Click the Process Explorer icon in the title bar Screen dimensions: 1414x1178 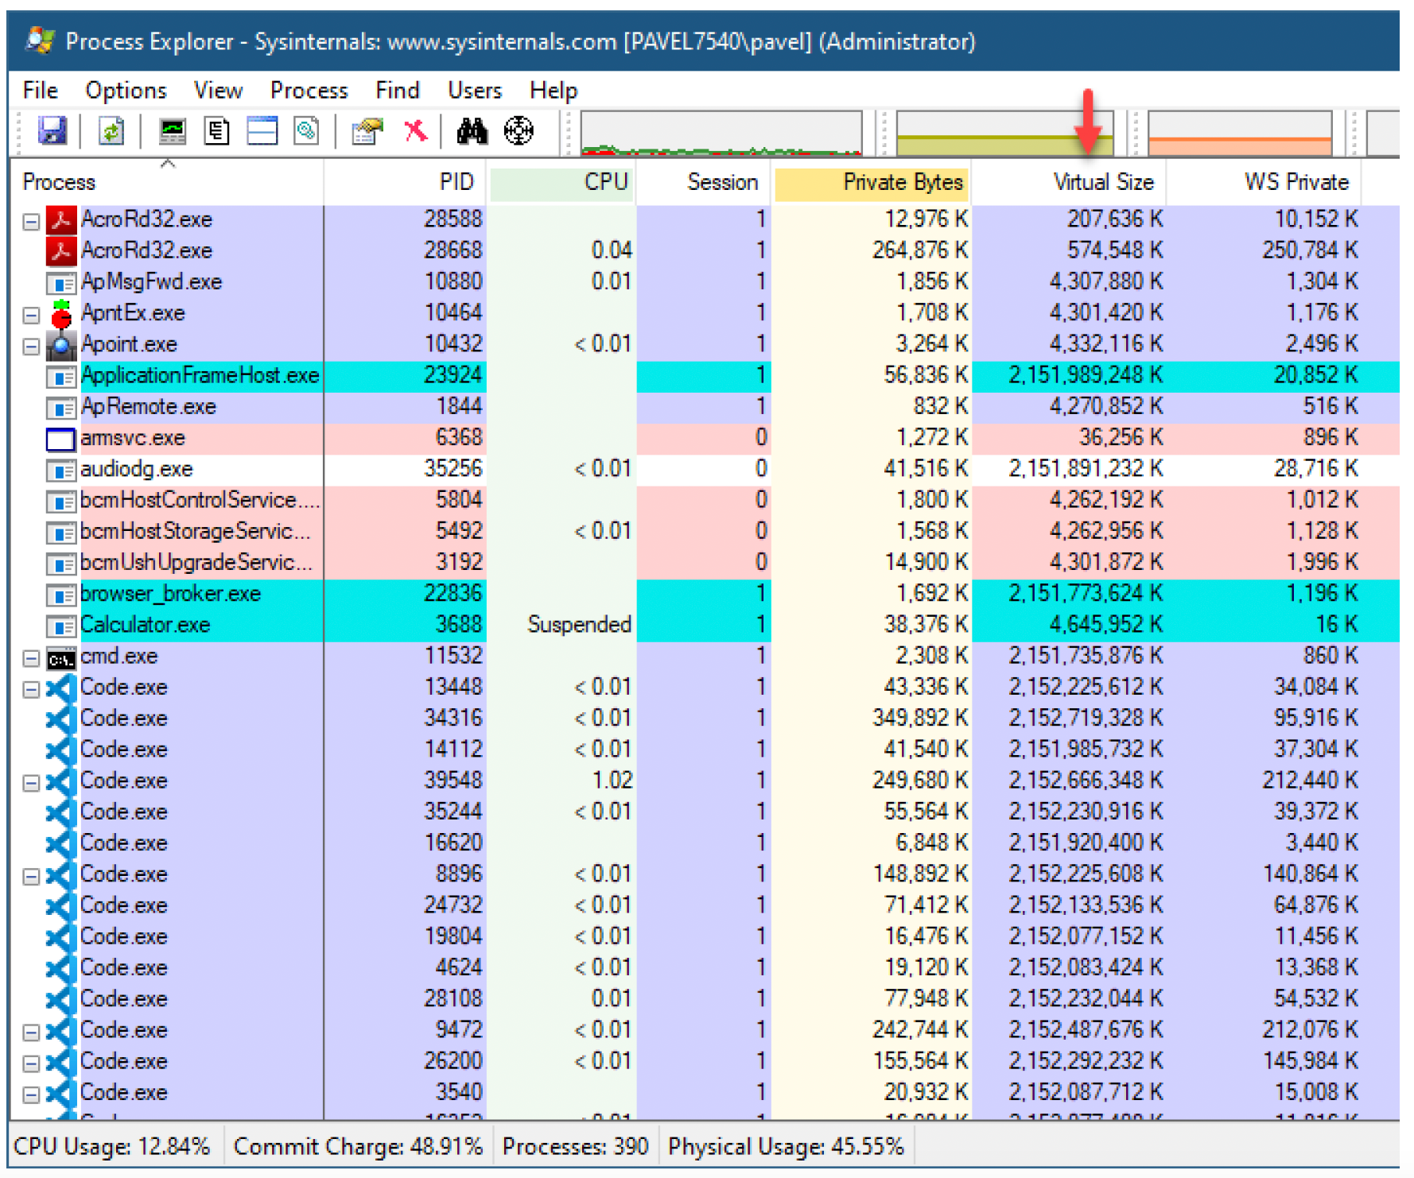tap(40, 41)
